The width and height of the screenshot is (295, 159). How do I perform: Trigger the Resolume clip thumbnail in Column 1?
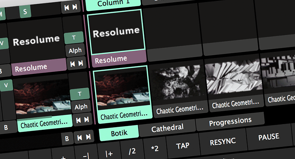[x=117, y=32]
